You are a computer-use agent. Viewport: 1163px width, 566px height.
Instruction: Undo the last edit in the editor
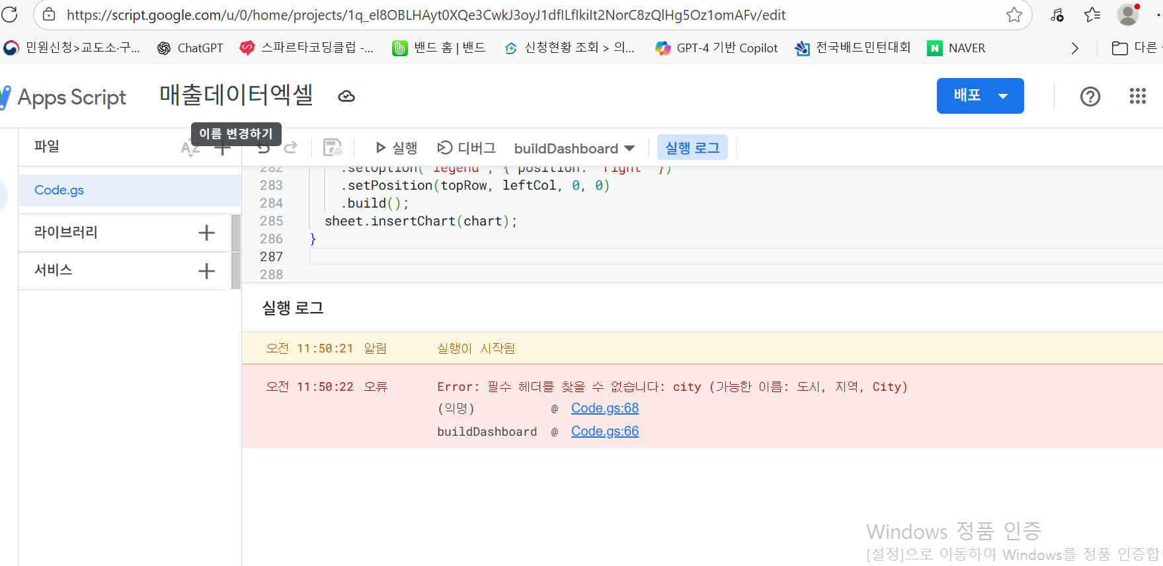click(x=263, y=147)
